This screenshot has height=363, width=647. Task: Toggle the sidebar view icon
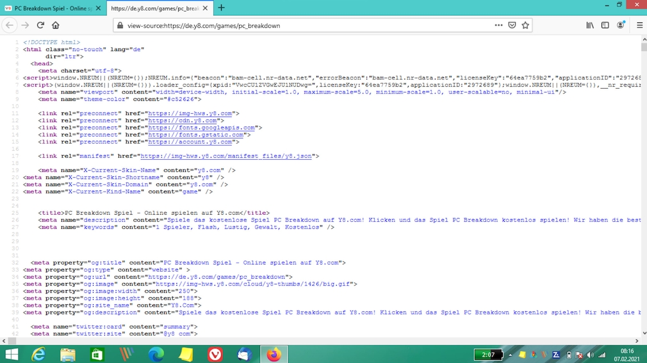(x=605, y=26)
